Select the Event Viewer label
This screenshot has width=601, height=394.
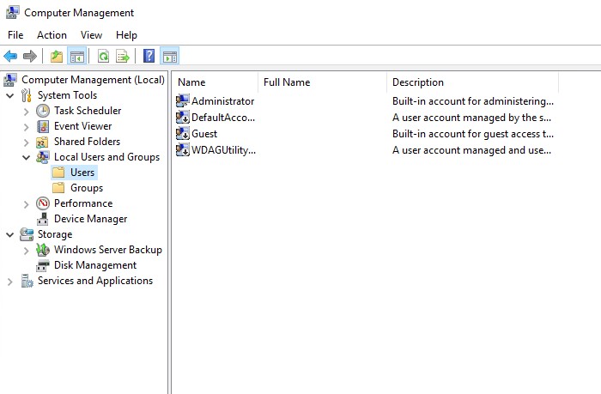tap(82, 126)
